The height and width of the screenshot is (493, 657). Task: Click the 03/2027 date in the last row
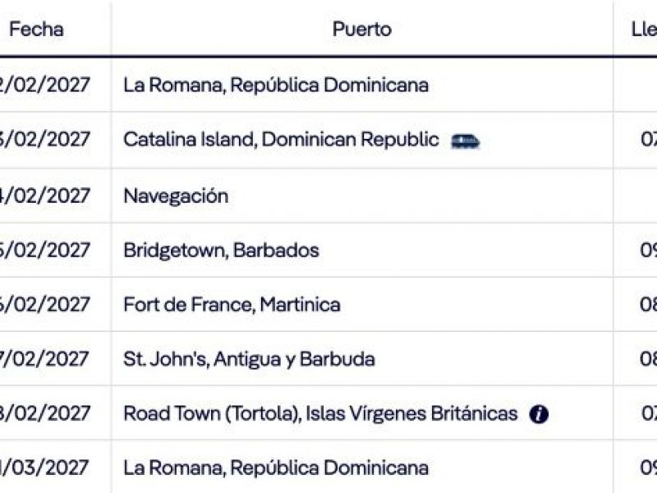[44, 468]
